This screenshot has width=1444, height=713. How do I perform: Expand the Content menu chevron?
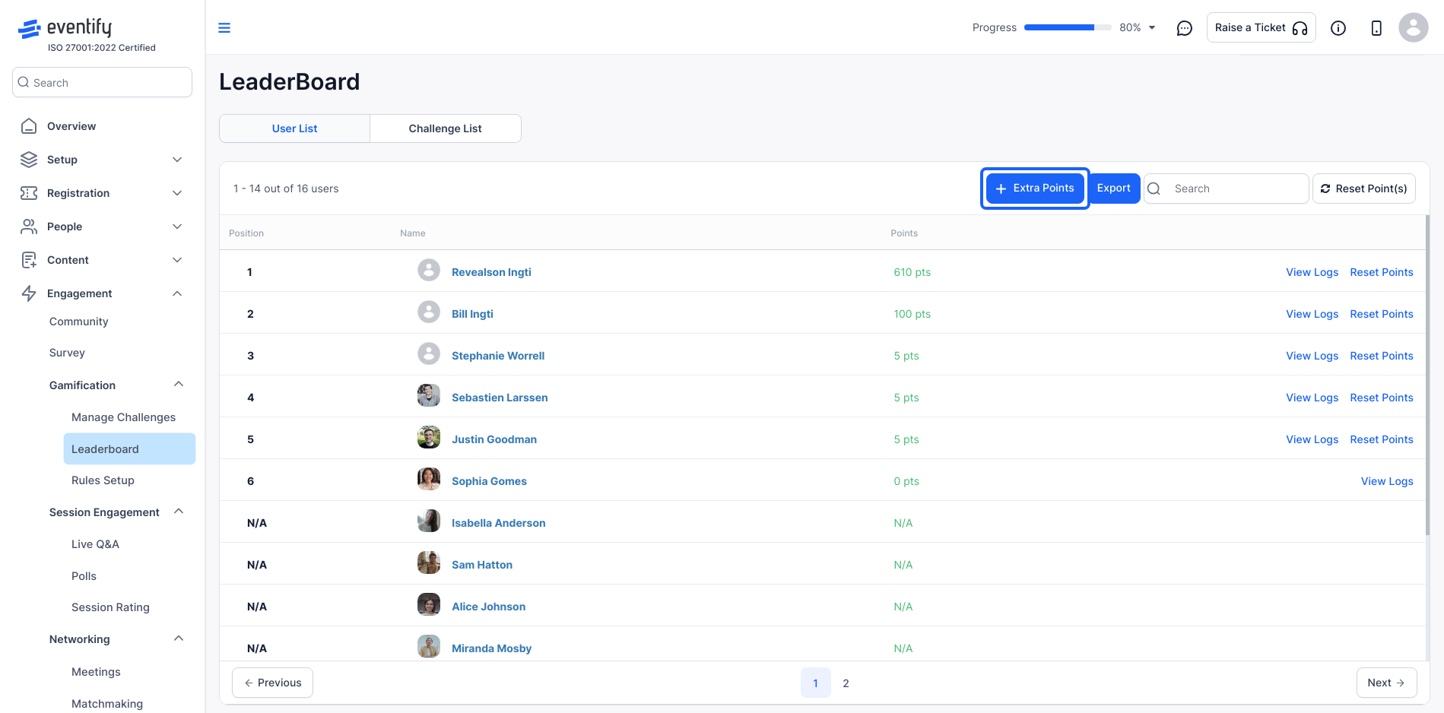[x=177, y=260]
